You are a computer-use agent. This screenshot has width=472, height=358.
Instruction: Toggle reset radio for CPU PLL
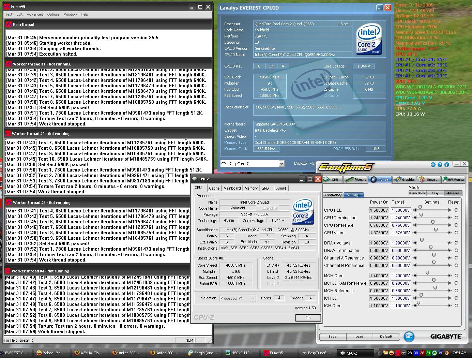click(456, 210)
